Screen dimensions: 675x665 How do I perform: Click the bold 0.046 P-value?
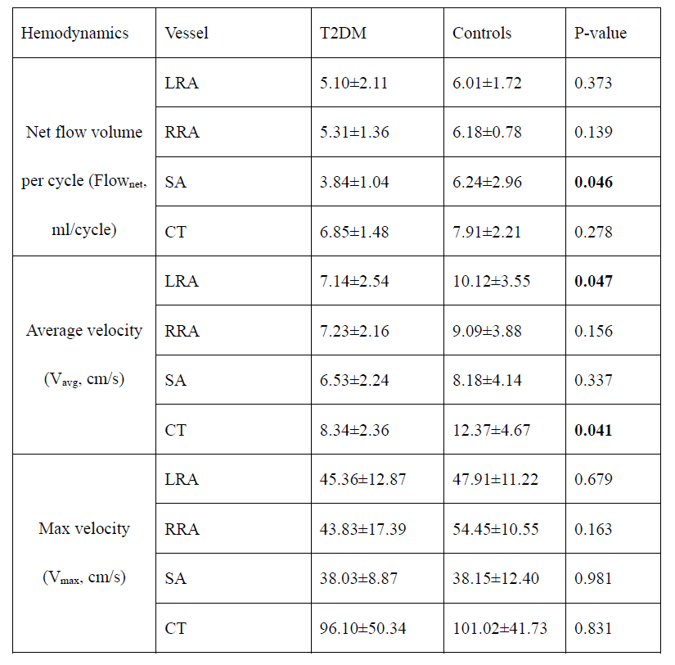(594, 182)
